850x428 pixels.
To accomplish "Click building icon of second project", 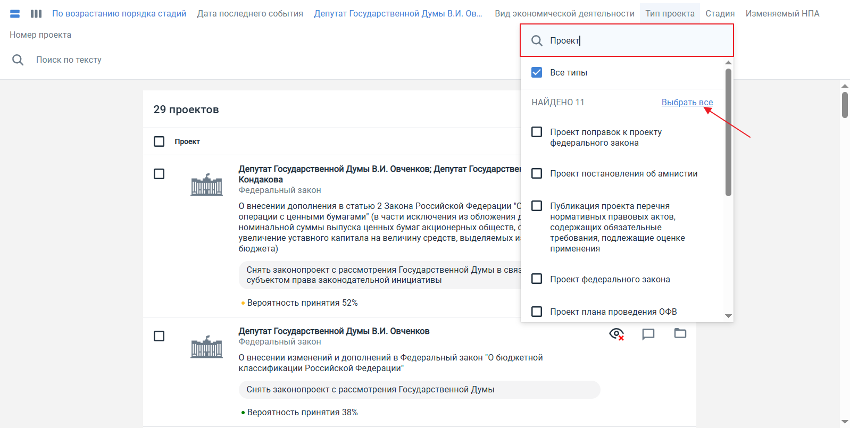I will (206, 347).
